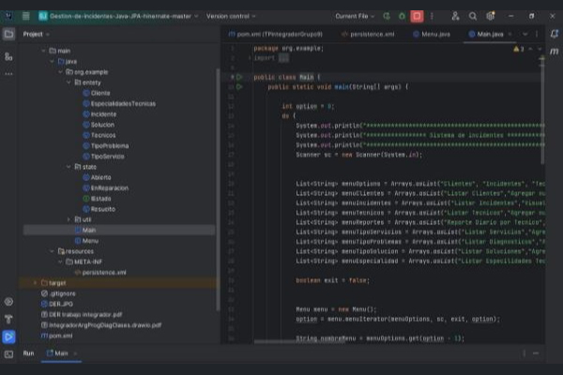Viewport: 563px width, 375px height.
Task: Open the Project view options dropdown
Action: point(48,35)
